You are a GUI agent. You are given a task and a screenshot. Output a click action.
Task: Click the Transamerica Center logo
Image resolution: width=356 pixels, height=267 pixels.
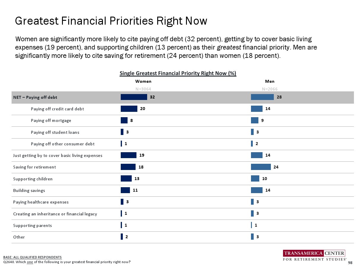[x=314, y=255]
